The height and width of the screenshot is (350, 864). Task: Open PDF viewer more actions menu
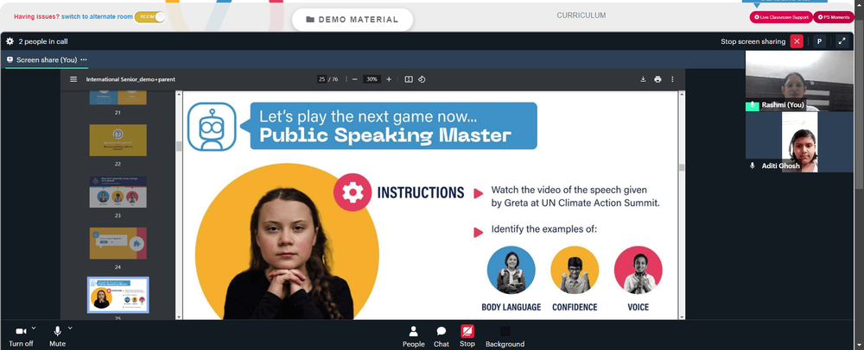tap(672, 79)
